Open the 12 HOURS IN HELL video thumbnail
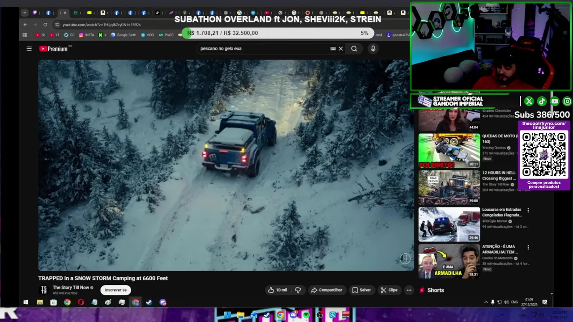The width and height of the screenshot is (573, 322). pos(449,187)
